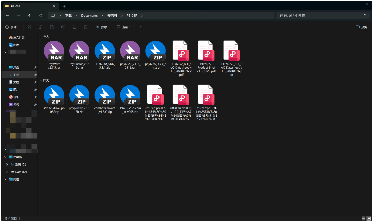
Task: Expand the 网络 network node
Action: [5, 179]
